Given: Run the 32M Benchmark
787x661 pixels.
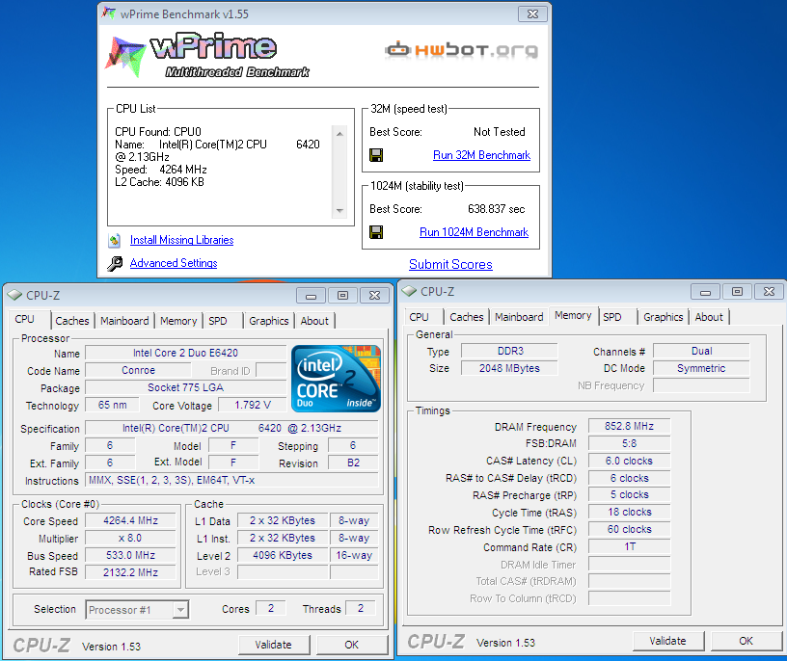Looking at the screenshot, I should [481, 155].
